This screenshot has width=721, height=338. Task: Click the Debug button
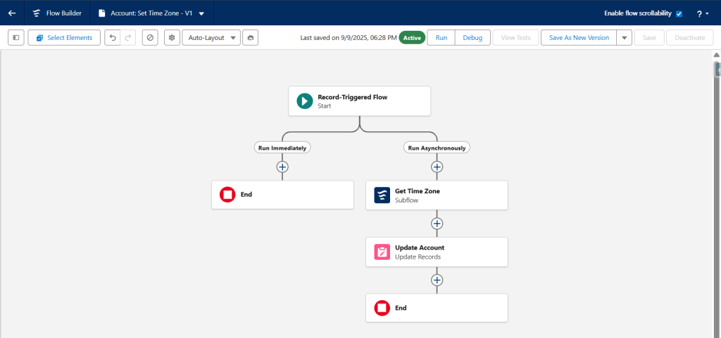[x=472, y=37]
